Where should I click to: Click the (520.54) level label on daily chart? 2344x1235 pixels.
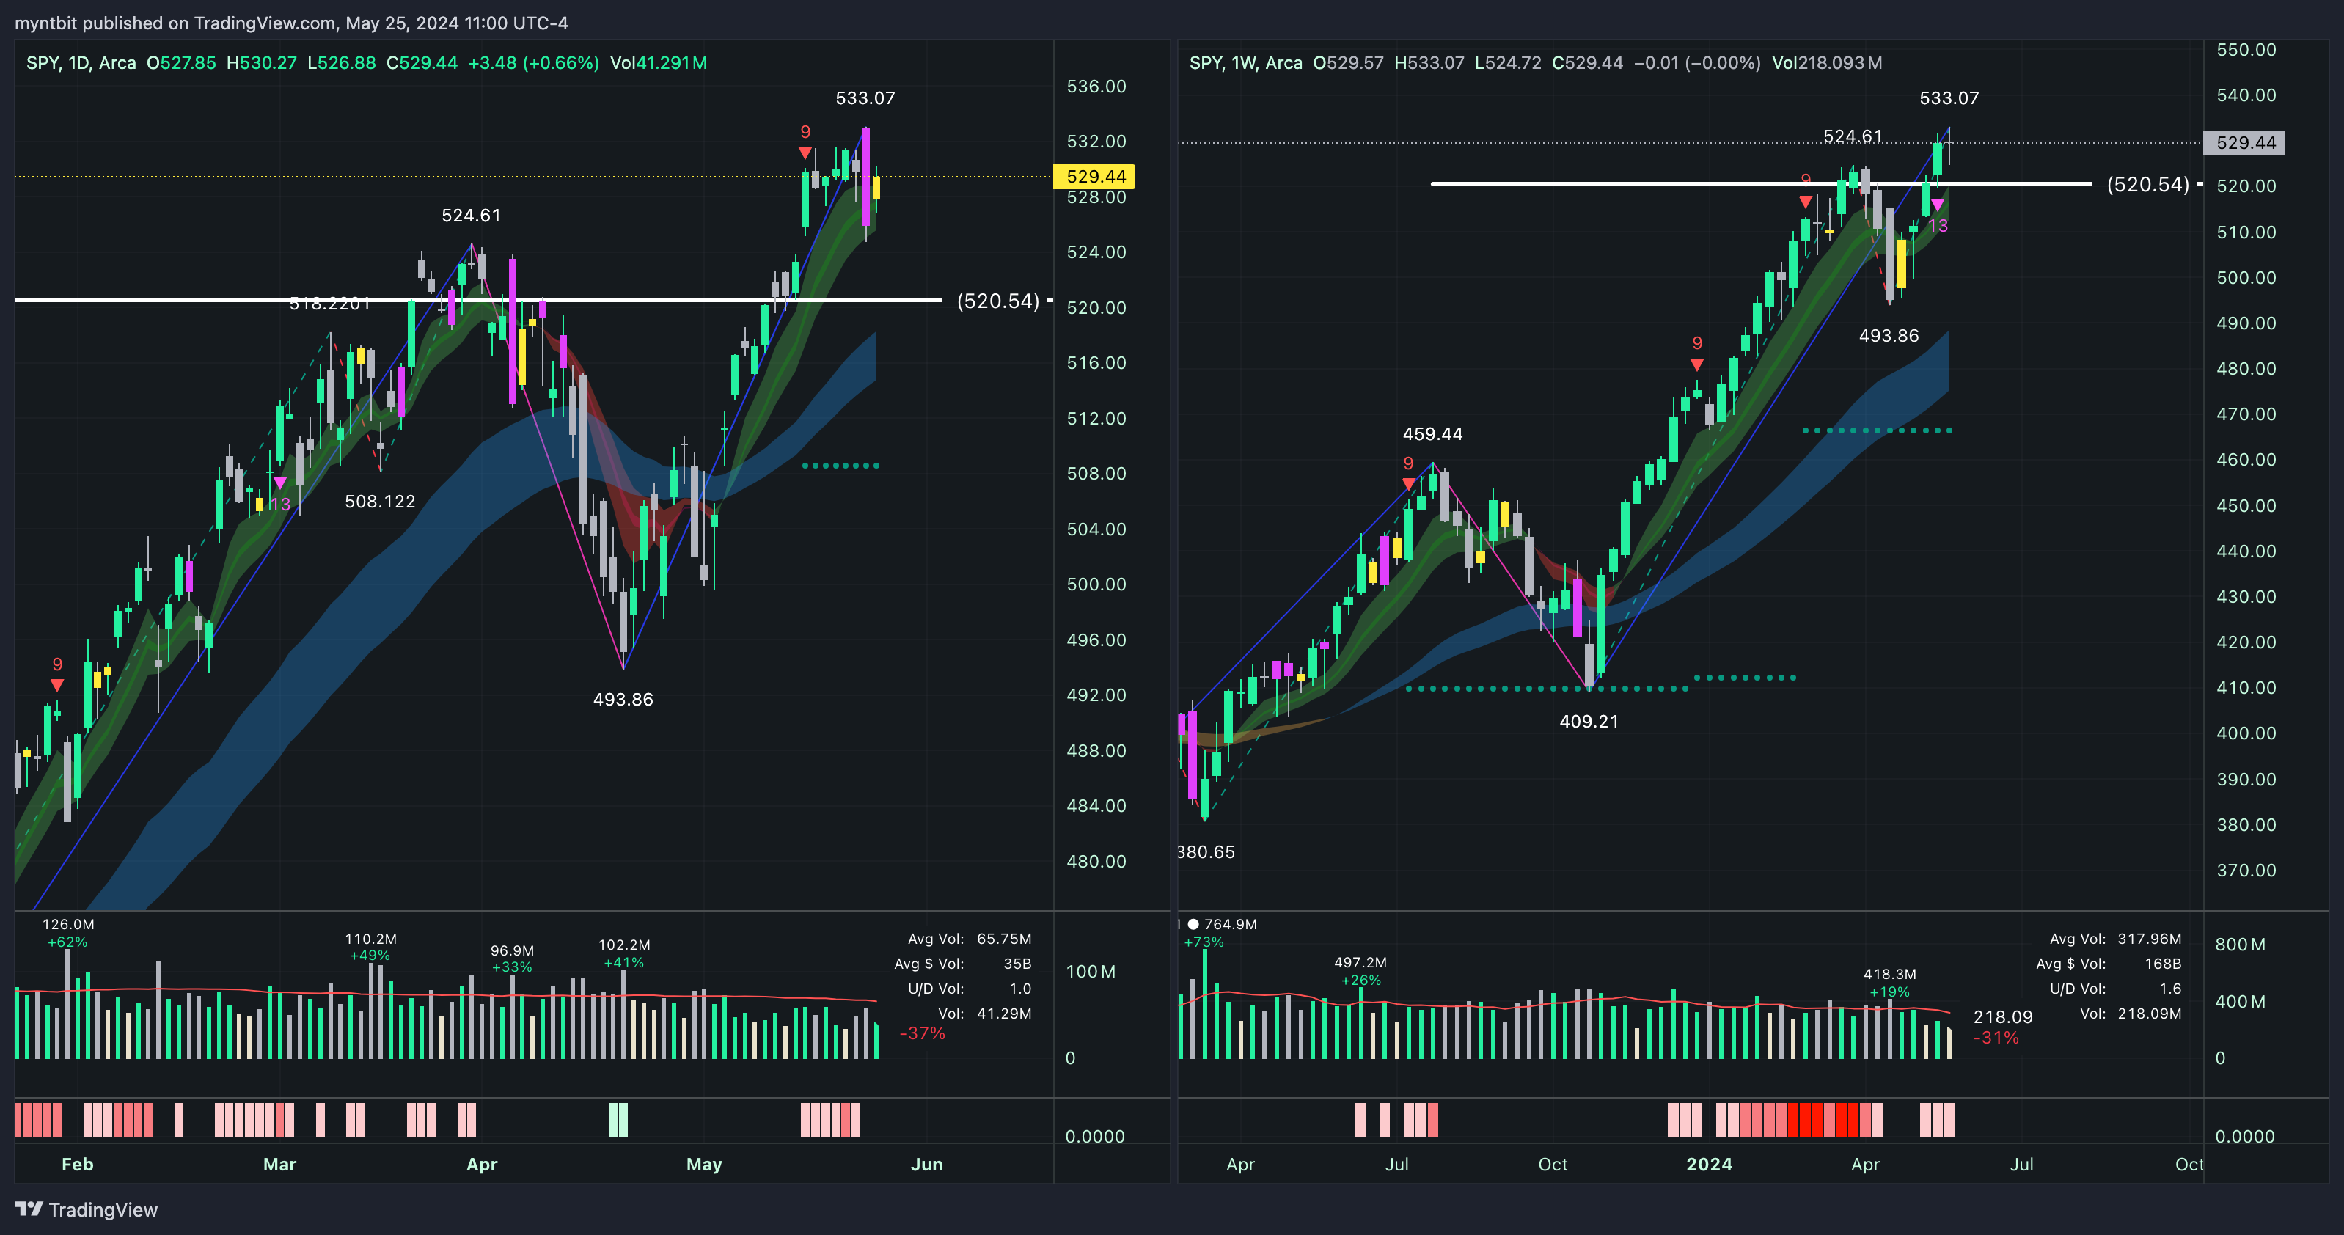(998, 301)
